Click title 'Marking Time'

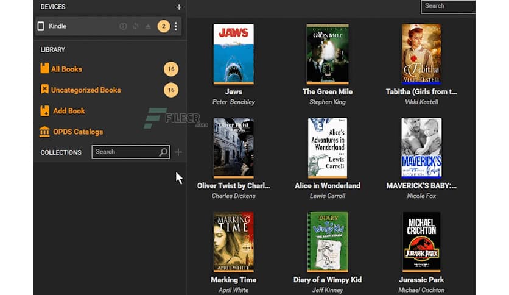point(234,280)
